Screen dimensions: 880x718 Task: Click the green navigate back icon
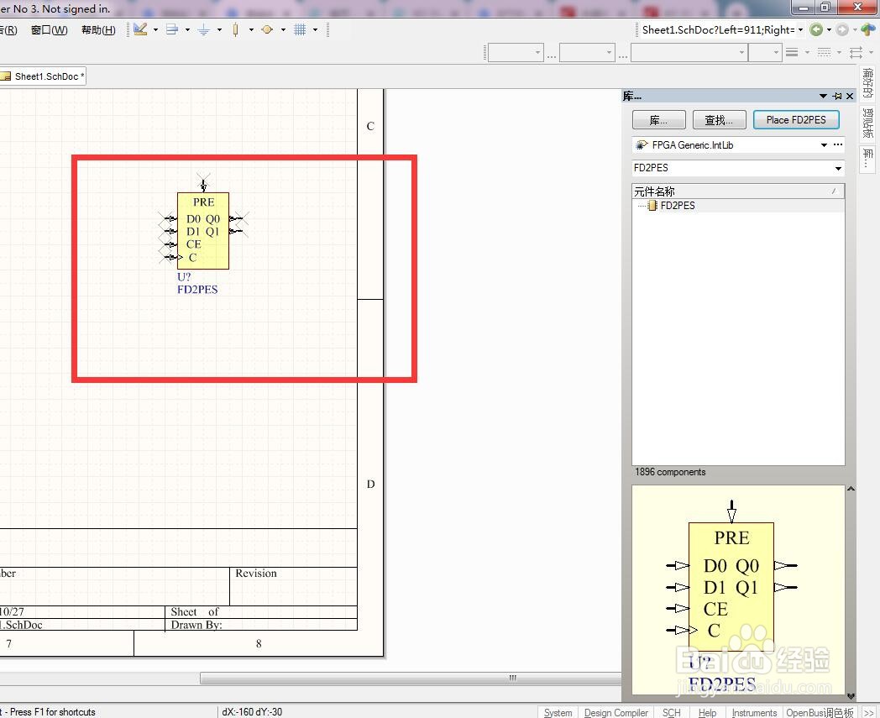[x=816, y=29]
